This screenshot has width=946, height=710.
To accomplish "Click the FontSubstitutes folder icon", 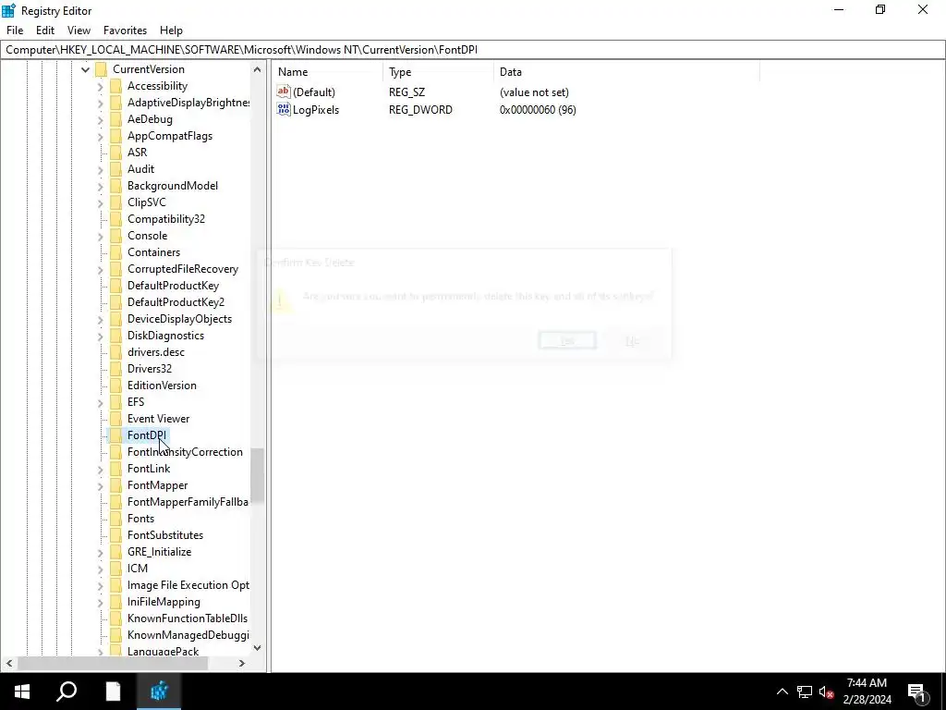I will coord(115,535).
